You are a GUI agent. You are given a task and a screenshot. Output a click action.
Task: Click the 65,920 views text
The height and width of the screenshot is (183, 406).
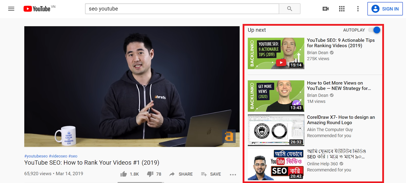tap(38, 174)
